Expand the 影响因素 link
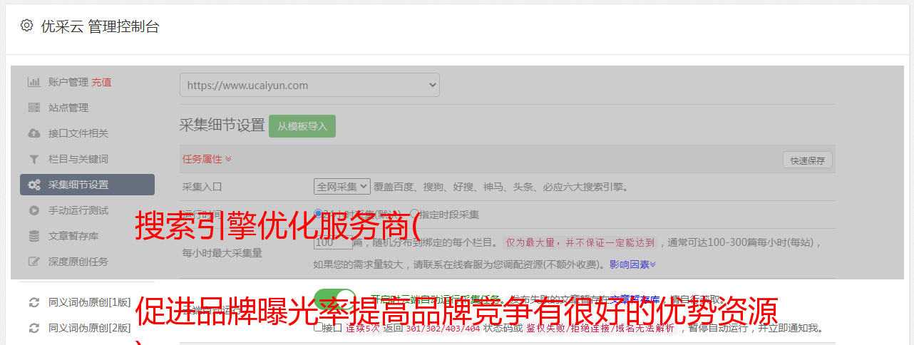Image resolution: width=914 pixels, height=345 pixels. click(632, 264)
